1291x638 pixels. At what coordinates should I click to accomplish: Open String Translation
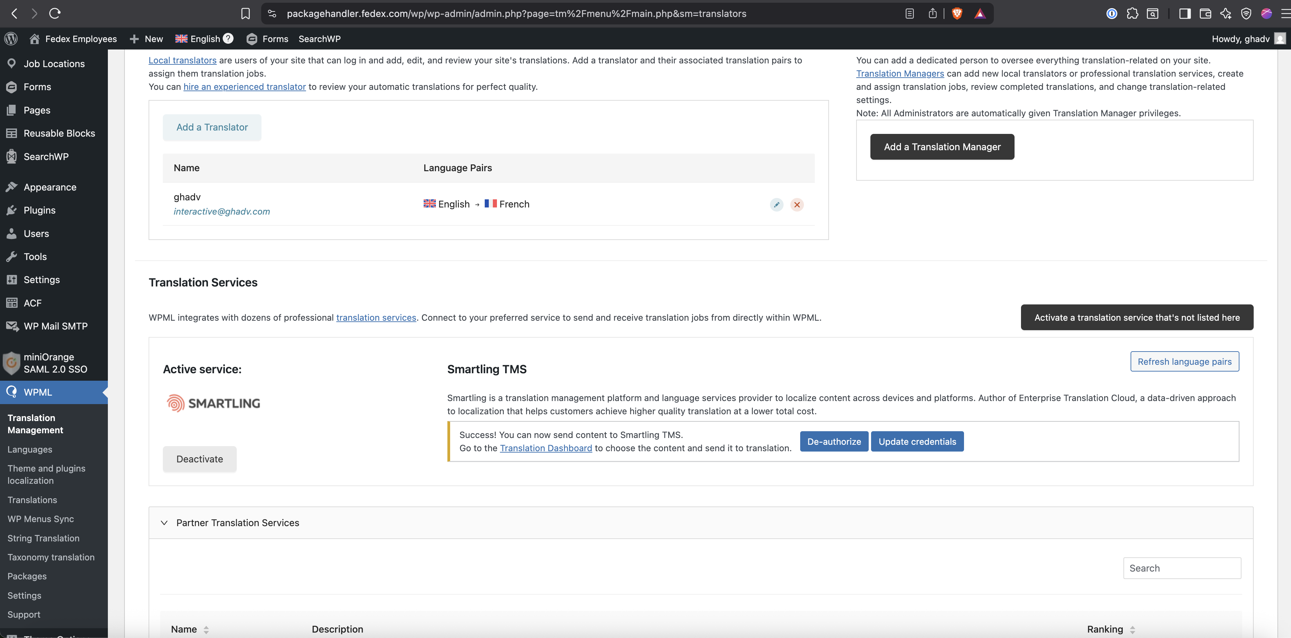pos(43,538)
